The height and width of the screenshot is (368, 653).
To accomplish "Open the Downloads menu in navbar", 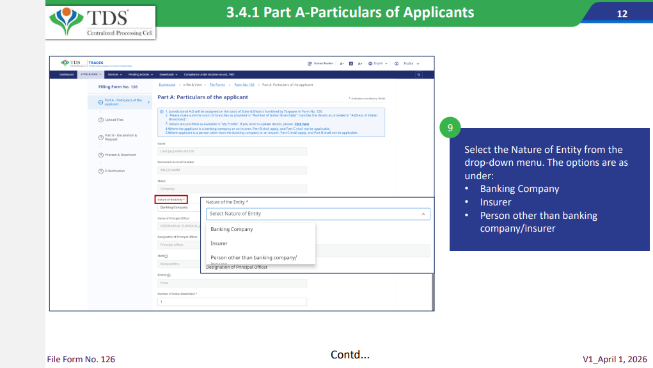I will coord(168,75).
